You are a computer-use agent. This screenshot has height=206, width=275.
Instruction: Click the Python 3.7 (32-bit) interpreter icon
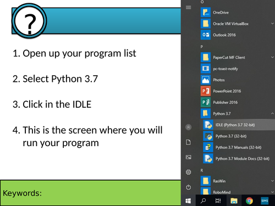208,136
